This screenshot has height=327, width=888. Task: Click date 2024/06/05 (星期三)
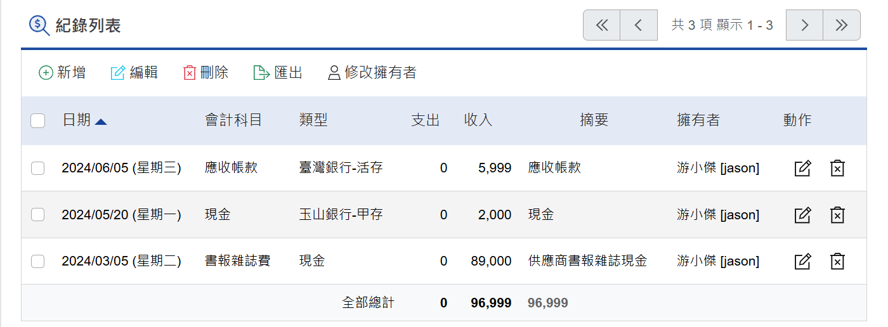[x=122, y=168]
